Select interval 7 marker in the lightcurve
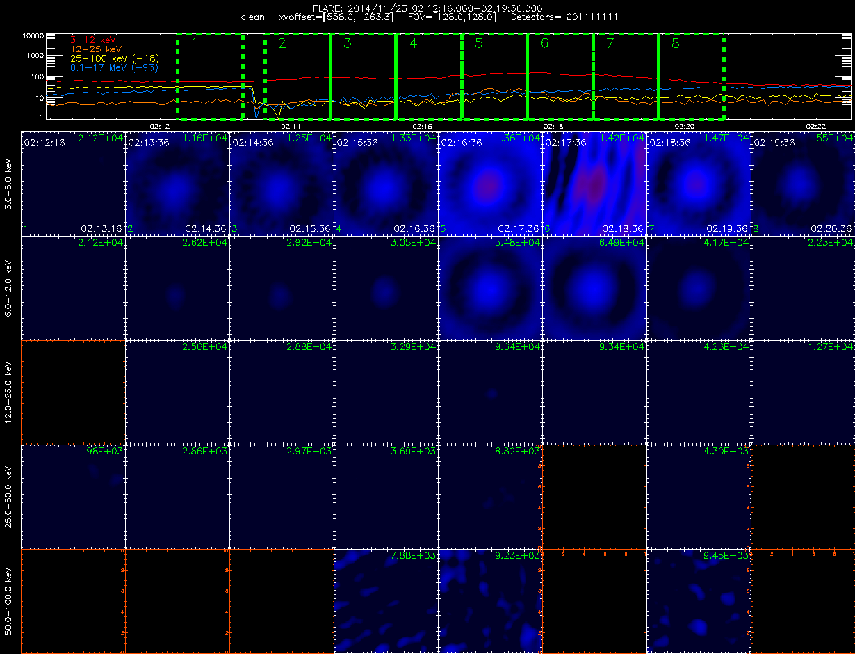The image size is (855, 654). tap(610, 43)
